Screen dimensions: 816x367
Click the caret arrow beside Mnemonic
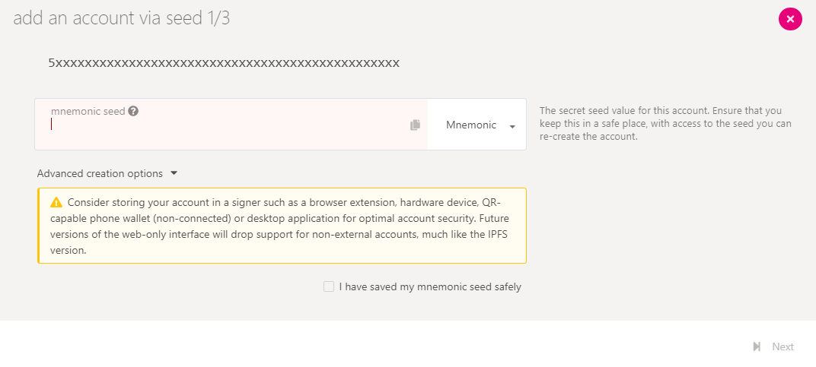(512, 126)
